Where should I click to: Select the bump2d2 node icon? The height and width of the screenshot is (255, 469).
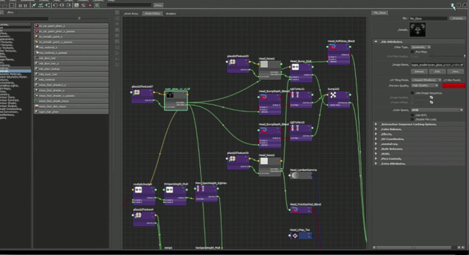pos(333,95)
